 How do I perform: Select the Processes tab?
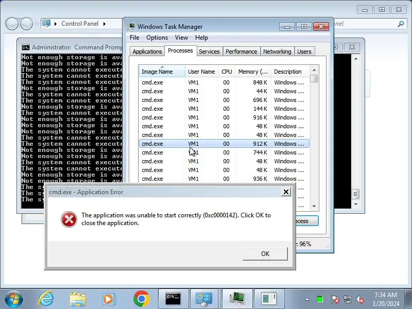[180, 50]
